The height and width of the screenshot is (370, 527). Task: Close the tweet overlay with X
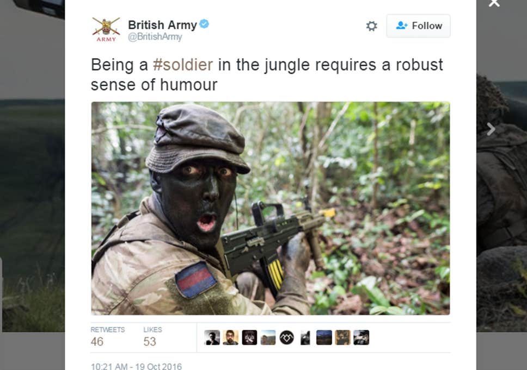click(x=494, y=3)
